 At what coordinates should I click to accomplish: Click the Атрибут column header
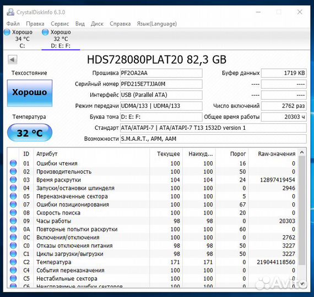pos(91,154)
